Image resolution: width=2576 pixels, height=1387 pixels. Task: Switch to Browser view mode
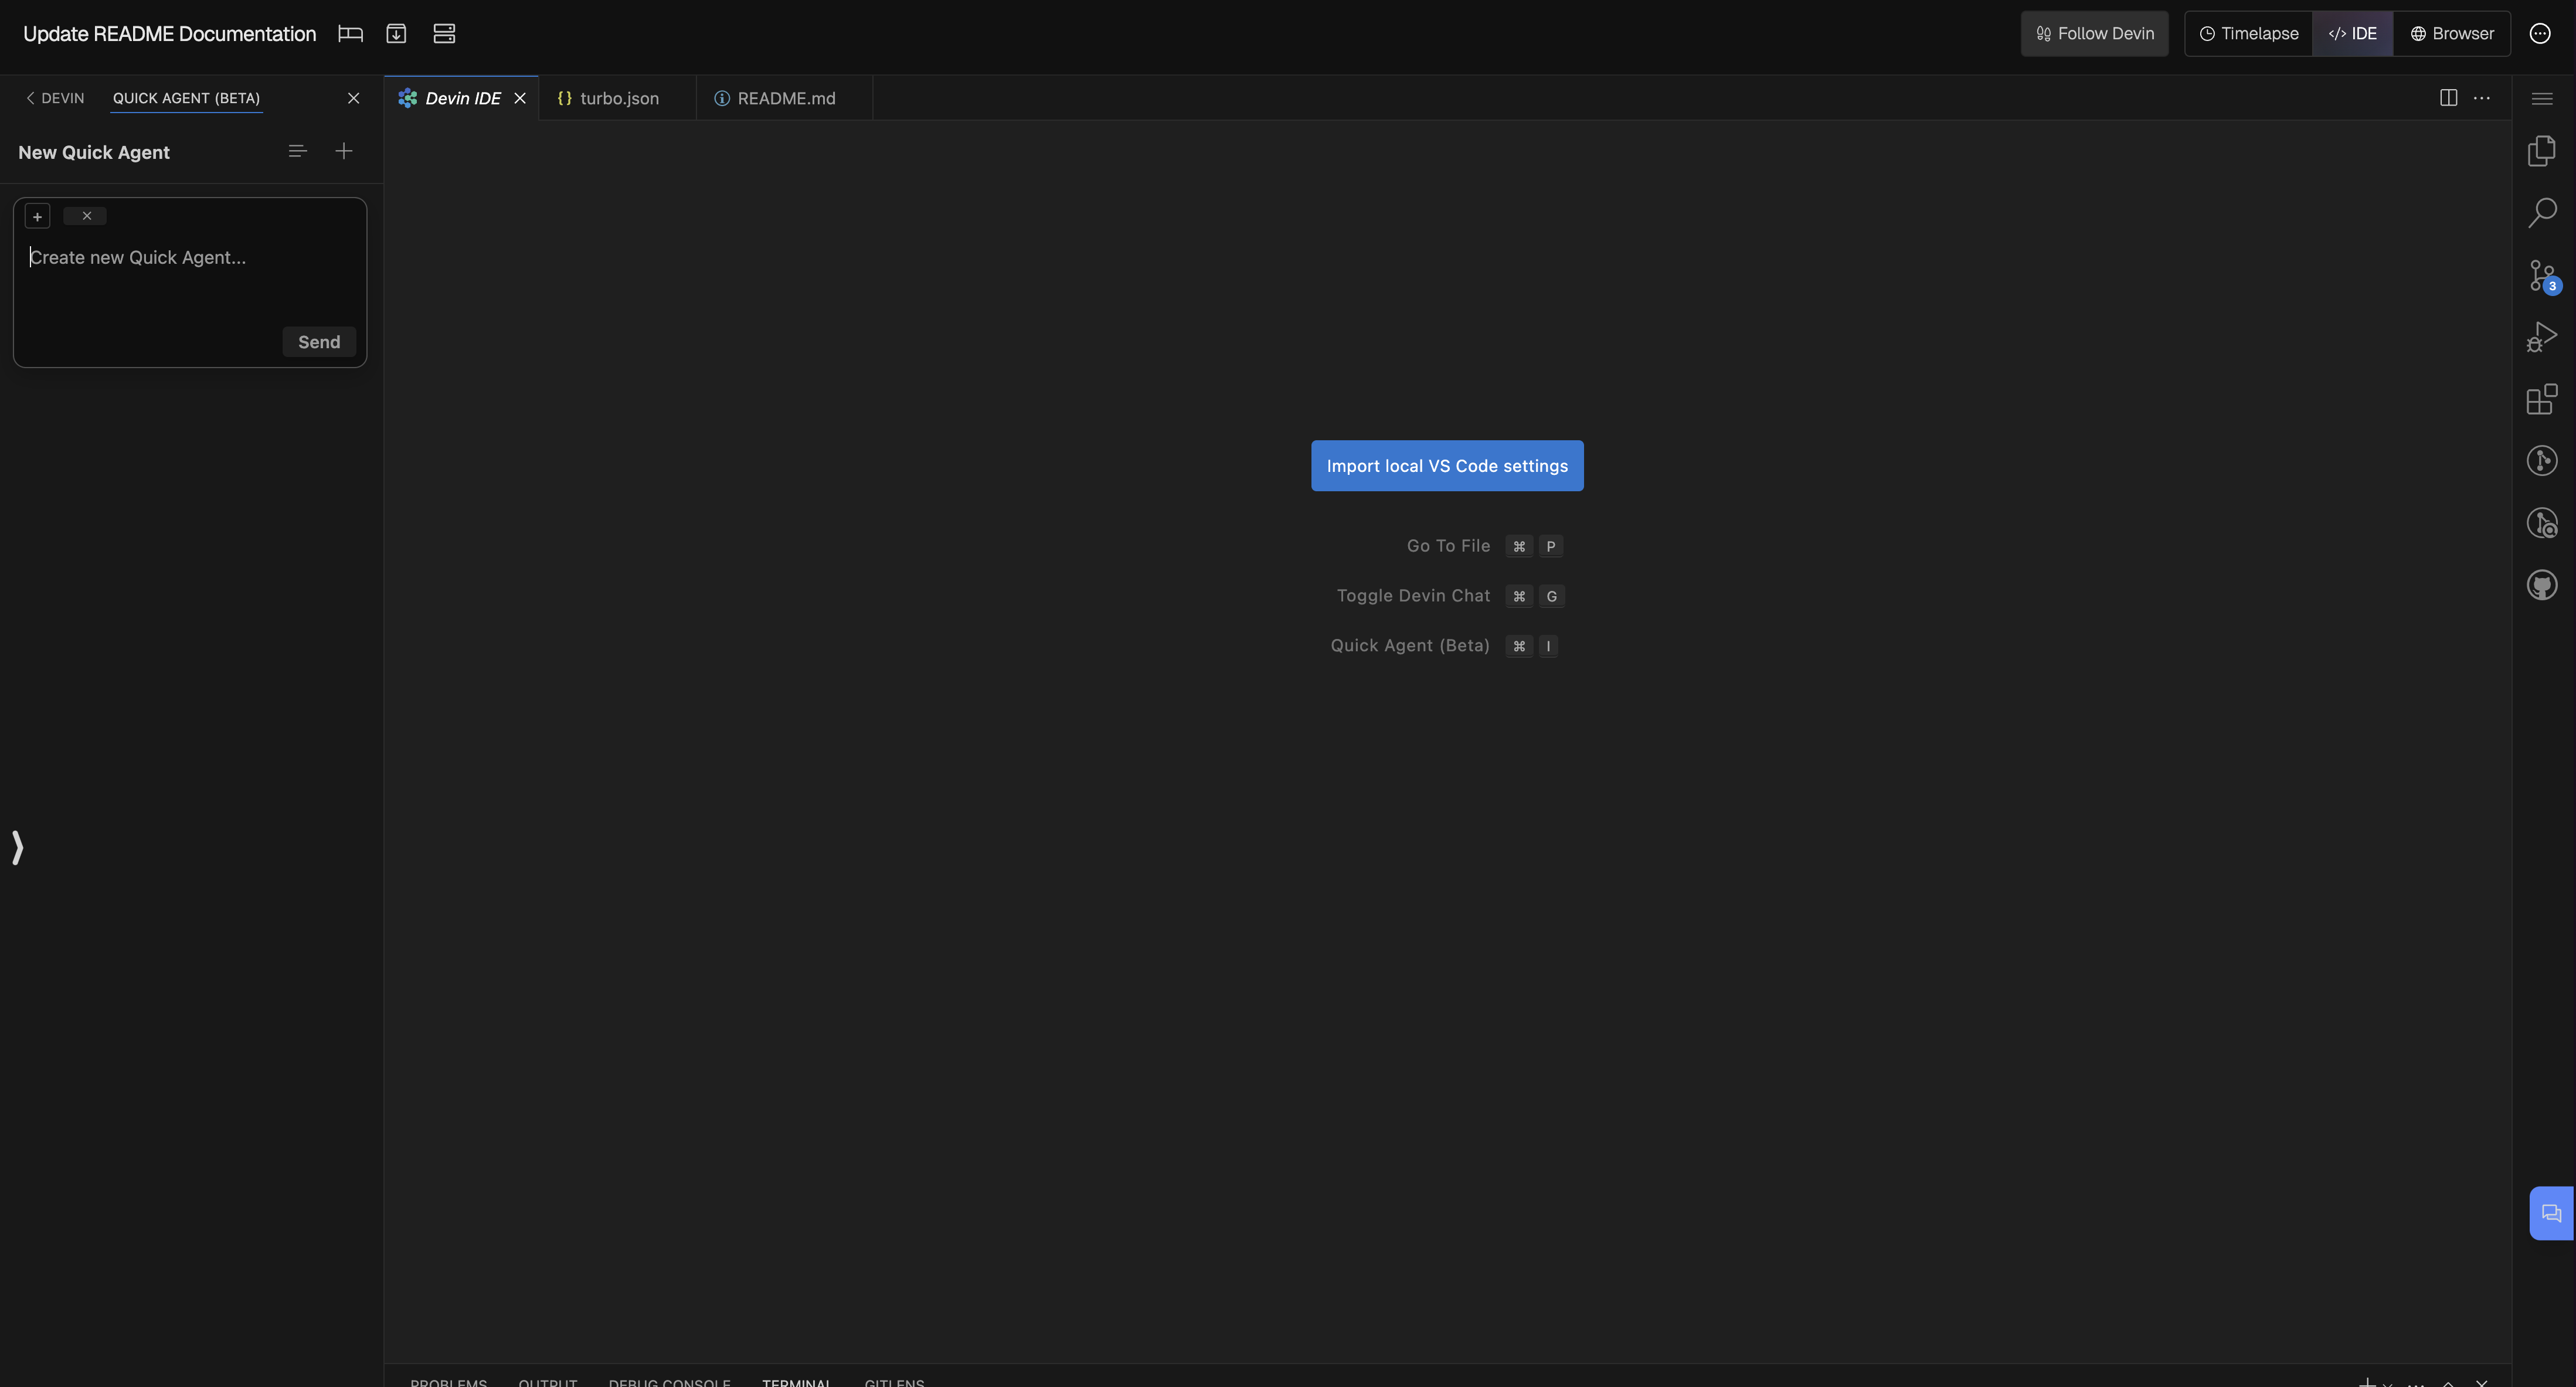tap(2452, 33)
